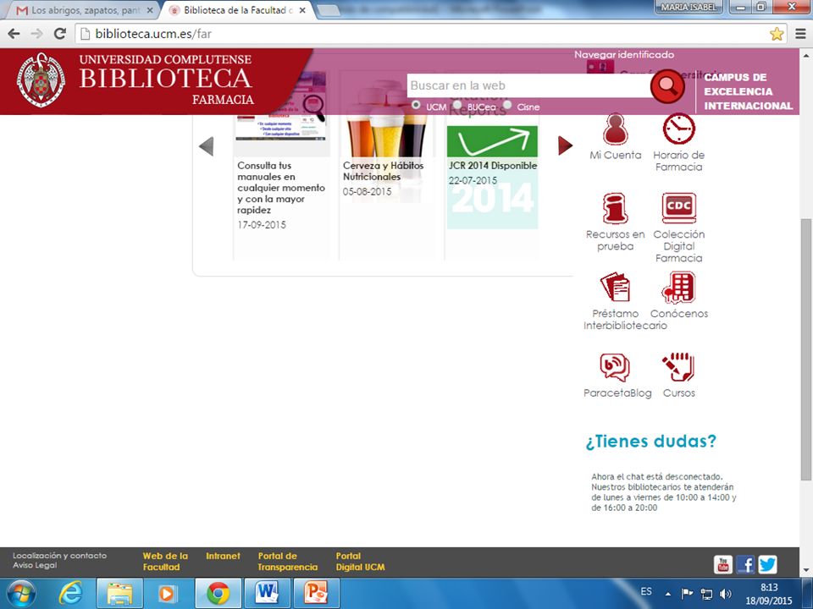Open the Aviso Legal link
Screen dimensions: 813x609
35,565
